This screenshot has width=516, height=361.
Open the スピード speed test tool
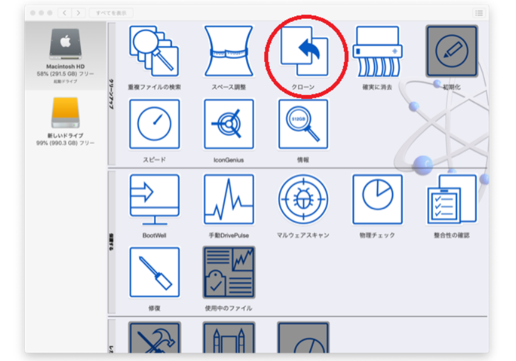coord(154,124)
